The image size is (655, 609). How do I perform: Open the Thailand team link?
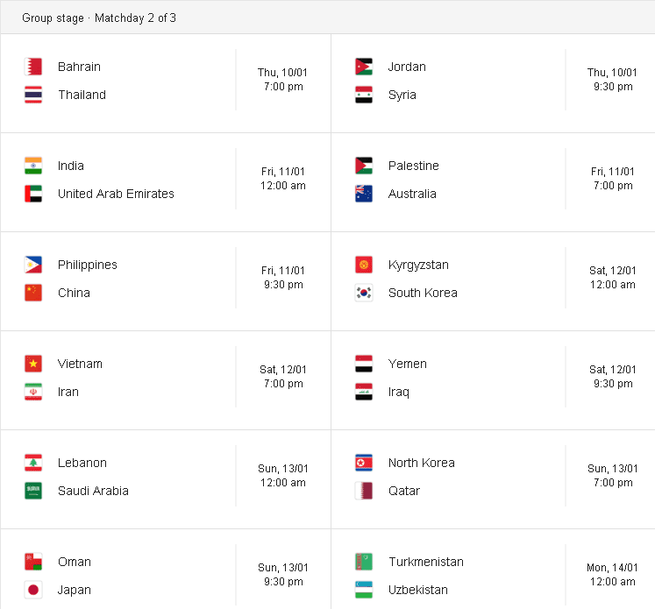pos(82,95)
